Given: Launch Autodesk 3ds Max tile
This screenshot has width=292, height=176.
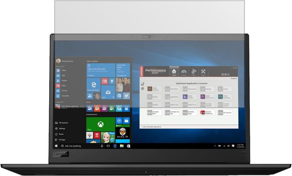Looking at the screenshot, I should (x=172, y=112).
